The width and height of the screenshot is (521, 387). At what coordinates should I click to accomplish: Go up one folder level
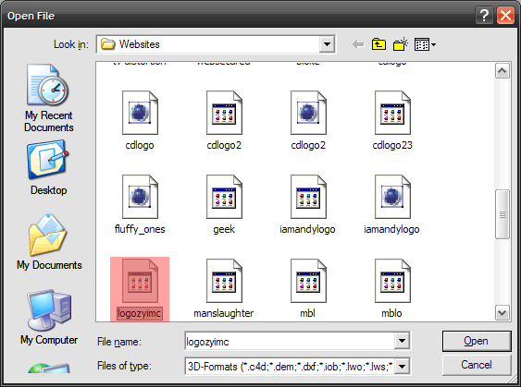(378, 44)
